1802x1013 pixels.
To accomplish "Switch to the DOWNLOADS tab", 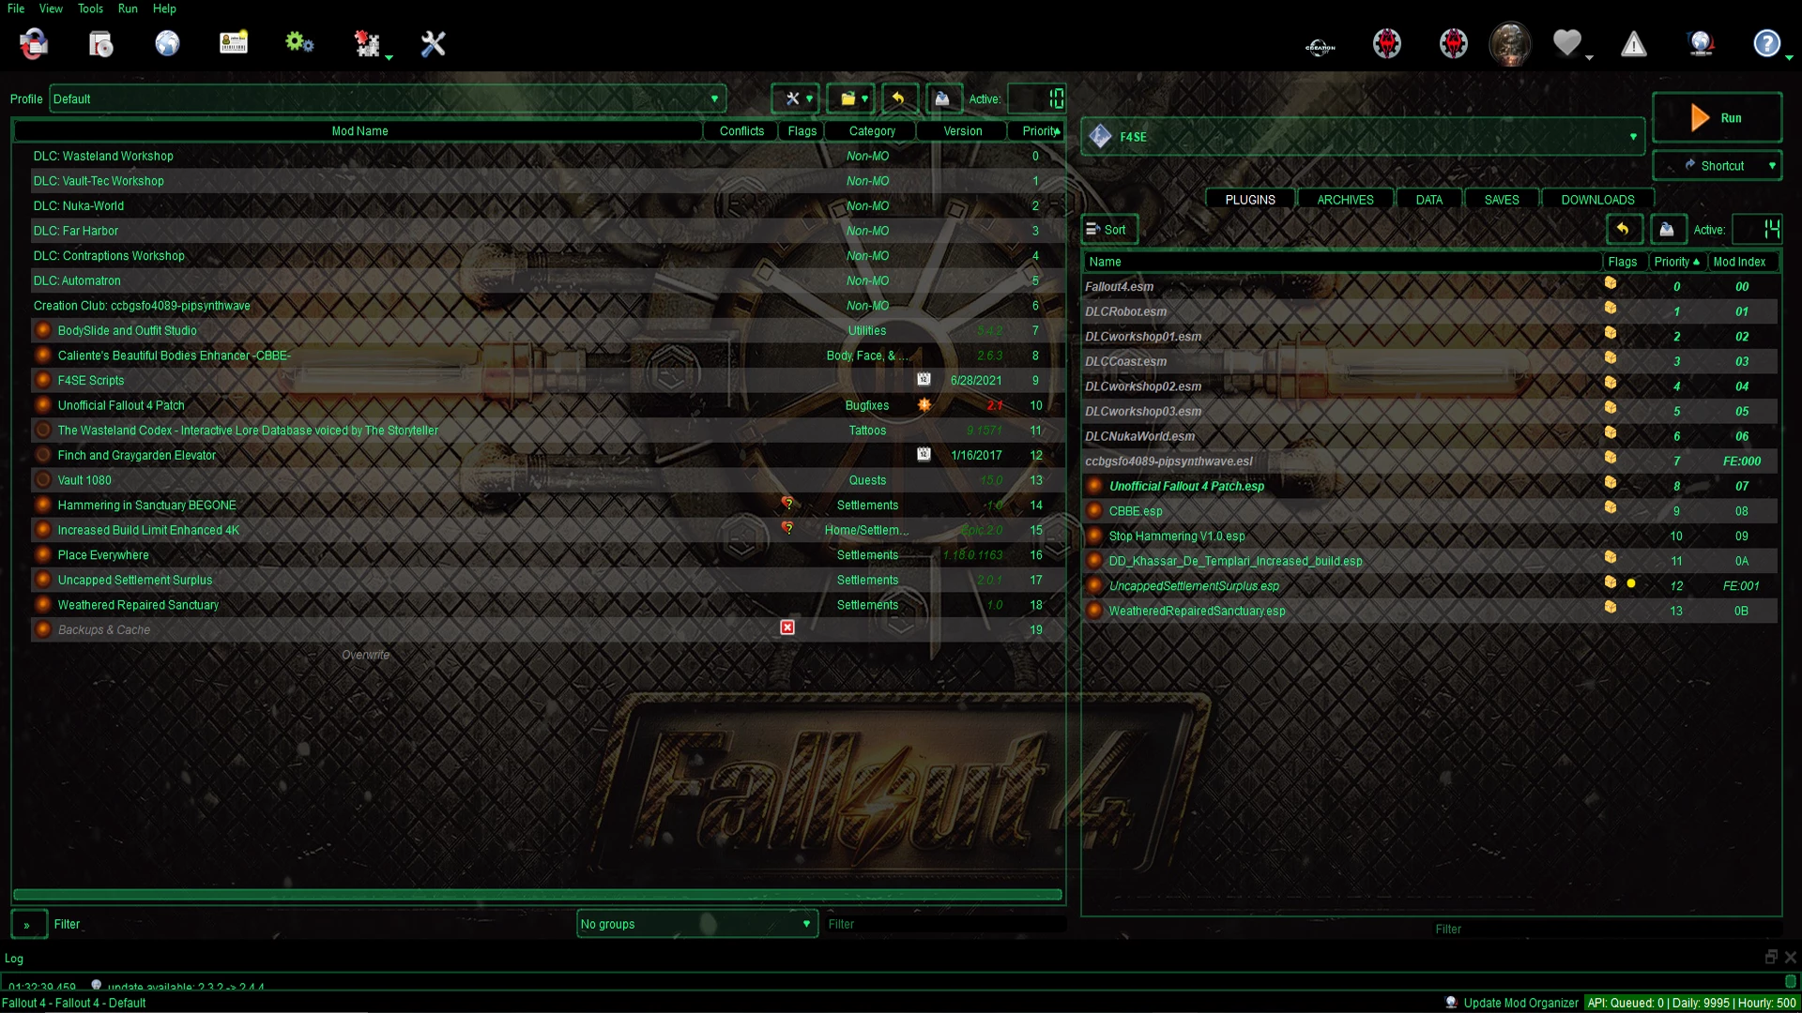I will click(x=1597, y=200).
